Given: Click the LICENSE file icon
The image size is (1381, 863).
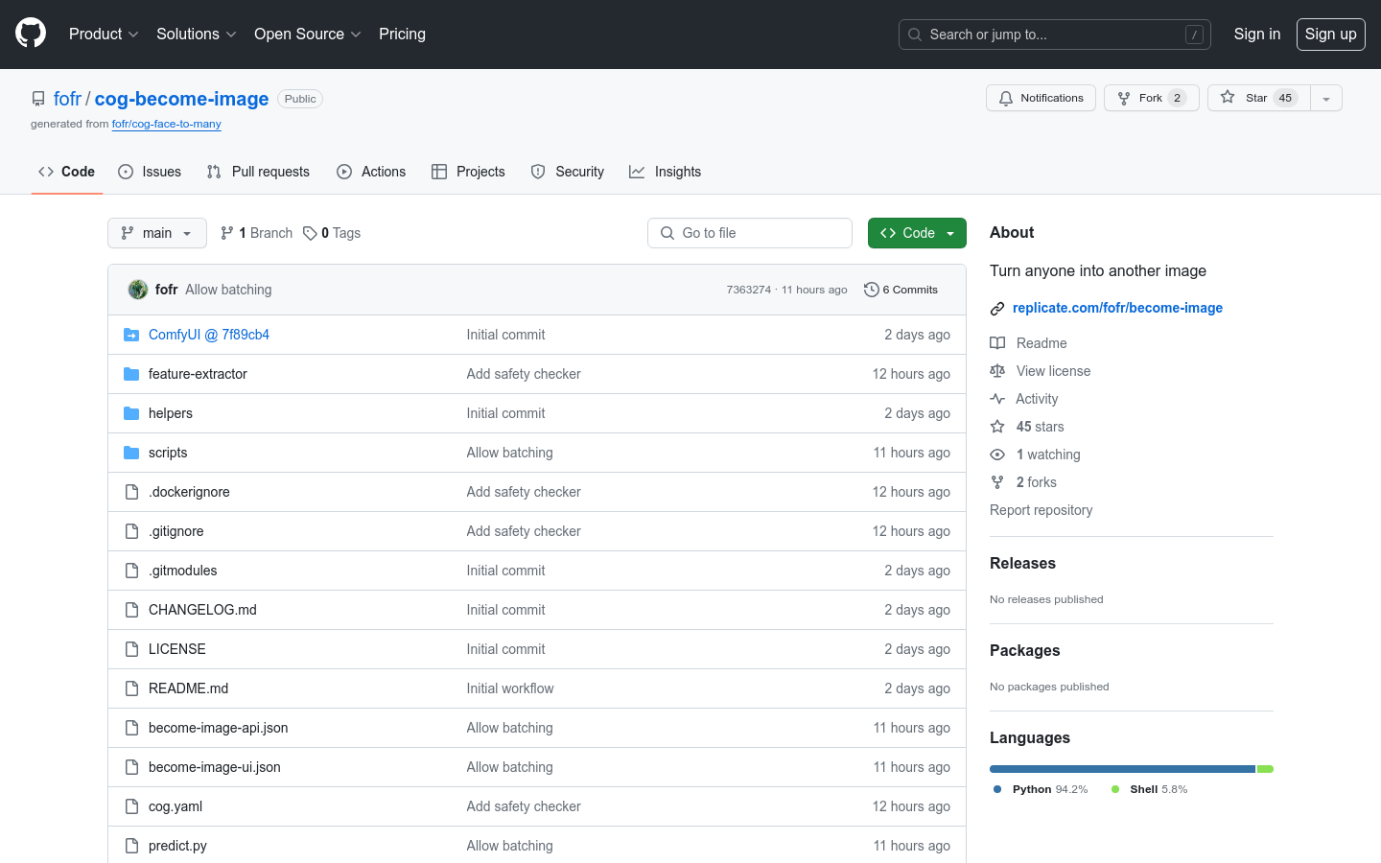Looking at the screenshot, I should point(131,649).
